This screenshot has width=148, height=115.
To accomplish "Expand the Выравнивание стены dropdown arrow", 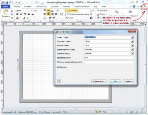I will click(x=132, y=50).
